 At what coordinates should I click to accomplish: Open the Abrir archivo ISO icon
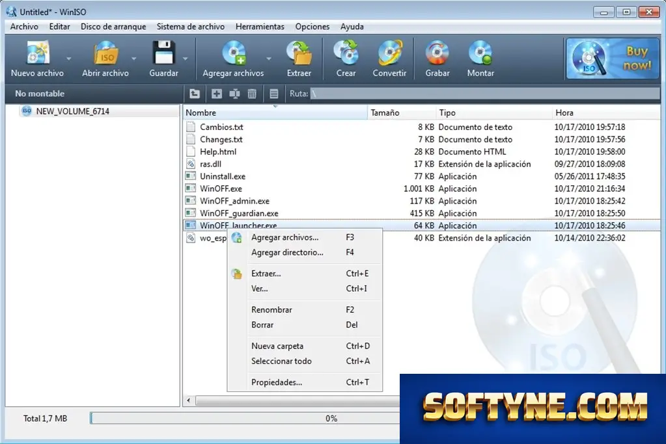point(105,53)
